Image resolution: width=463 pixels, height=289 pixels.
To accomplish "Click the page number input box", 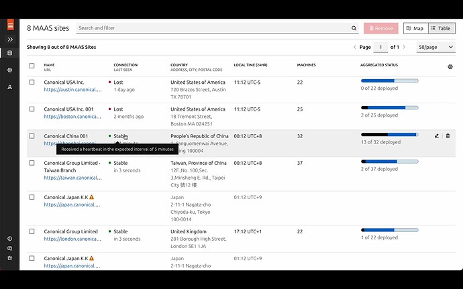I will 380,47.
